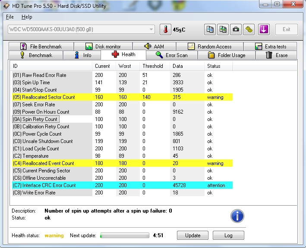Select the (C4) Reallocated Event Count row
The width and height of the screenshot is (306, 248).
123,163
